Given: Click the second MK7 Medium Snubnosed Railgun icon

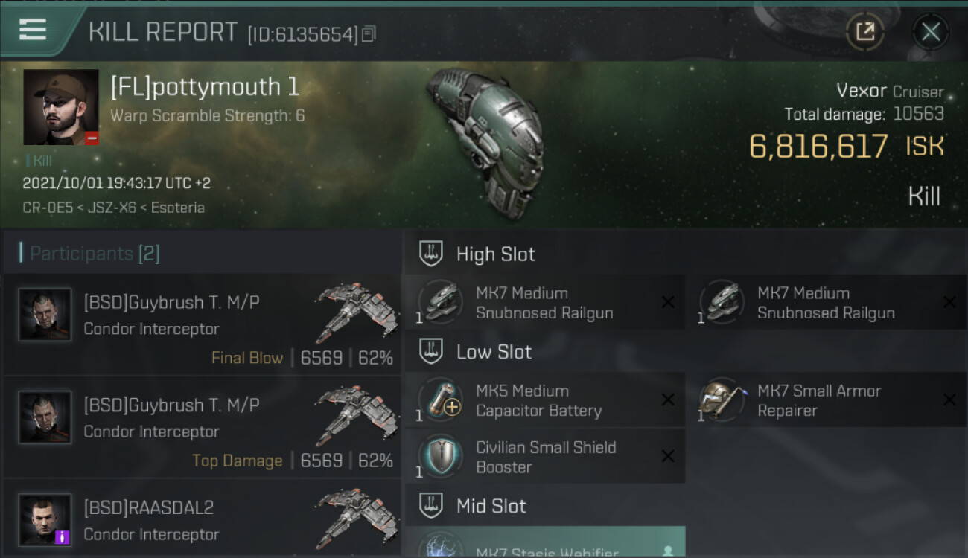Looking at the screenshot, I should coord(722,302).
